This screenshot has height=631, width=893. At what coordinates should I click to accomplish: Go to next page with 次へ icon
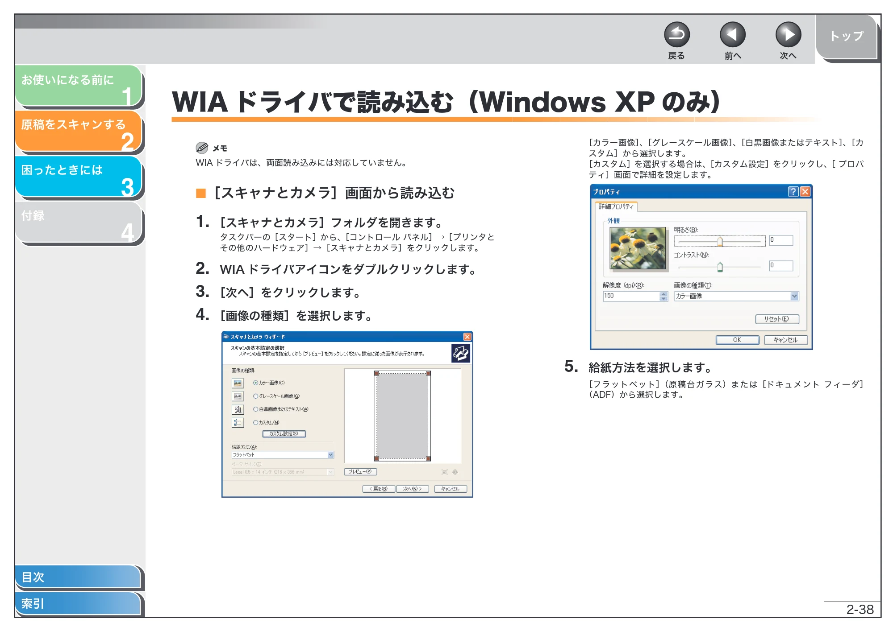coord(788,35)
